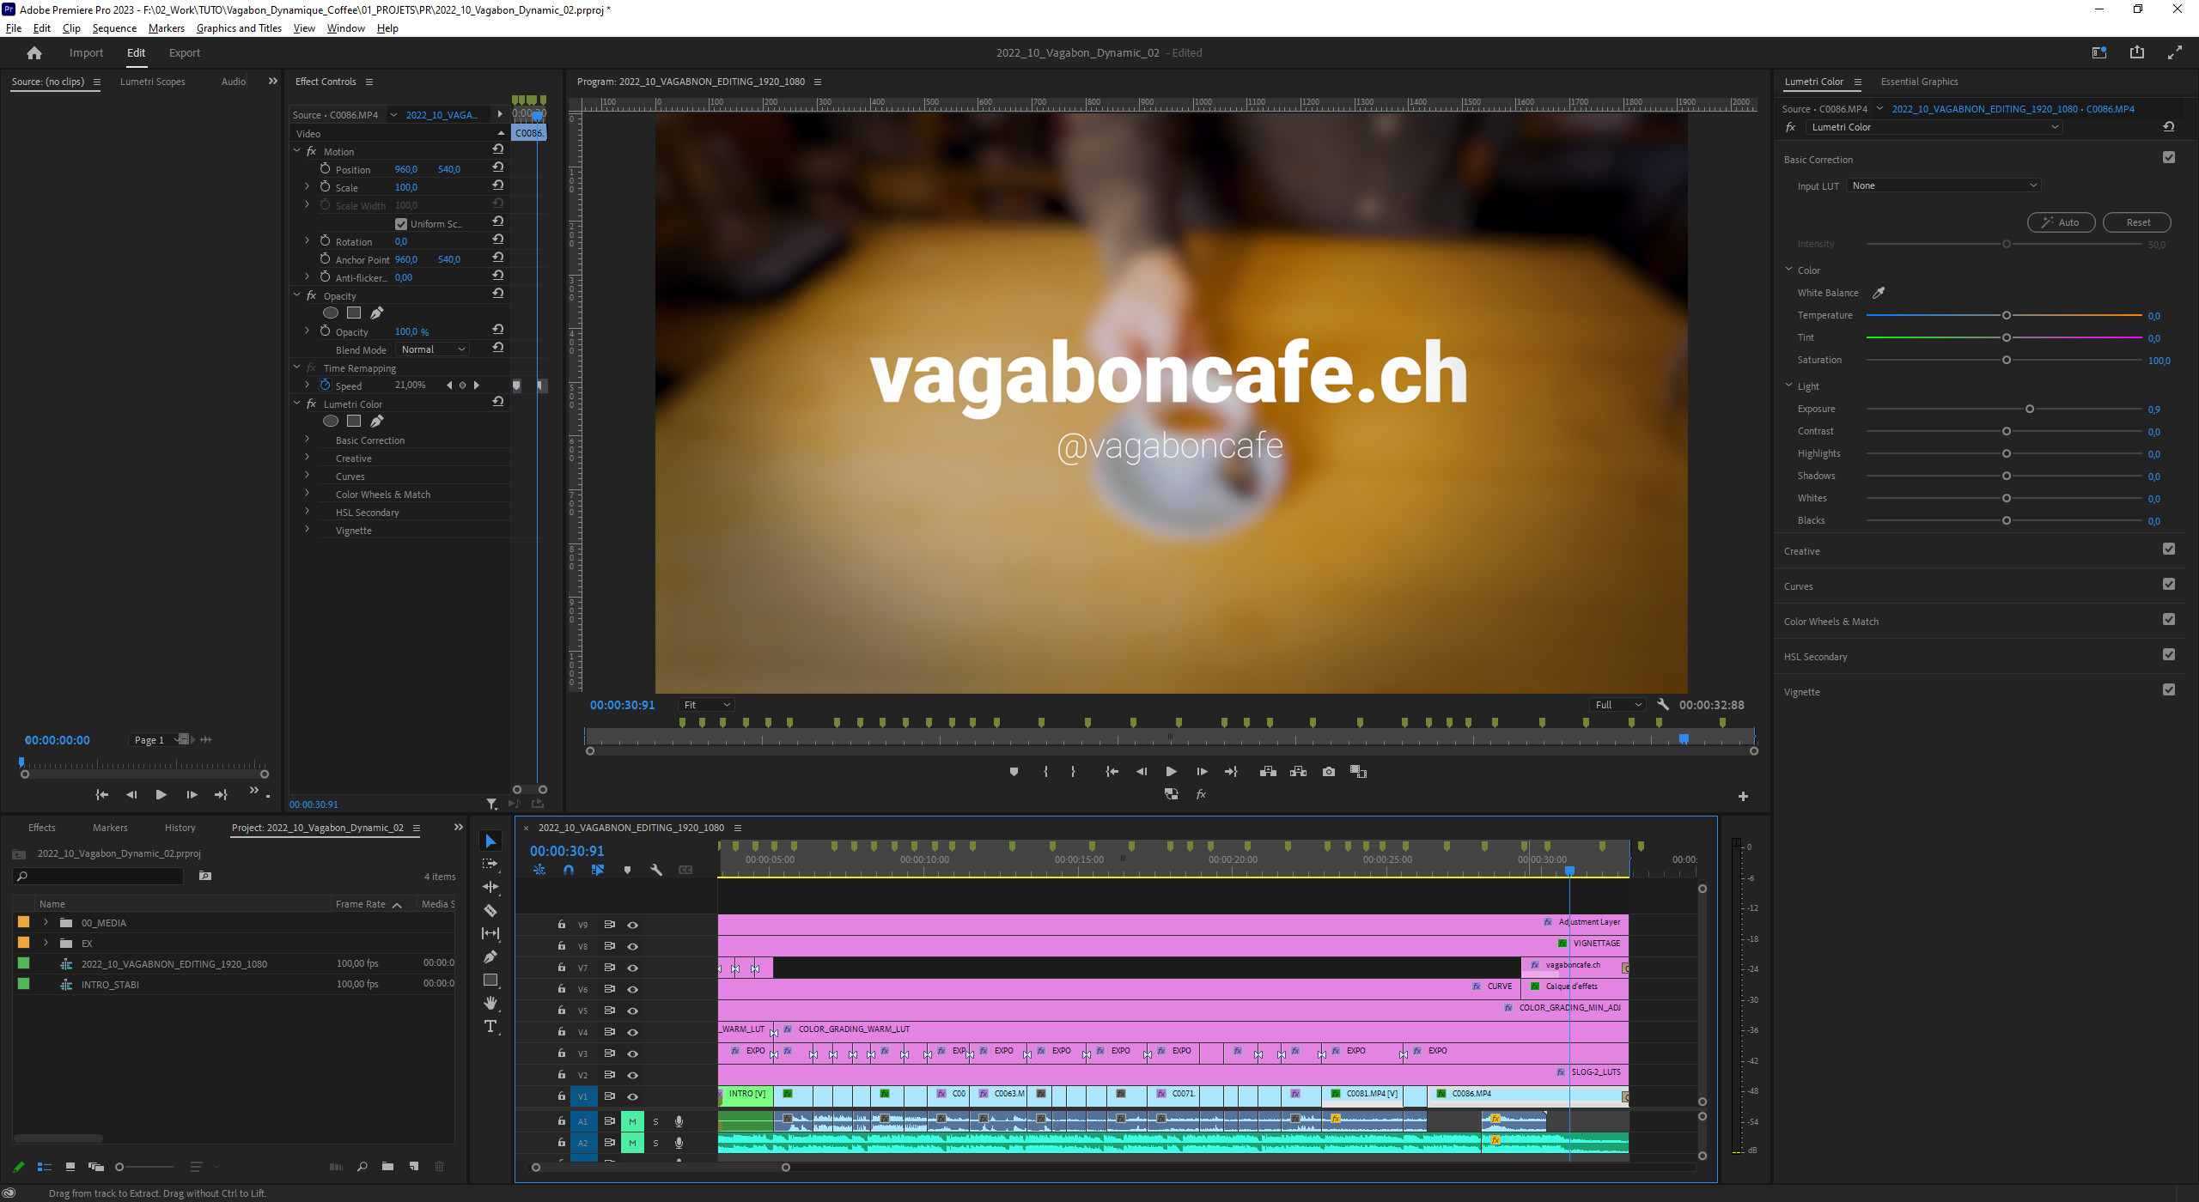Toggle Vignette section checkbox
Image resolution: width=2199 pixels, height=1202 pixels.
pyautogui.click(x=2168, y=689)
